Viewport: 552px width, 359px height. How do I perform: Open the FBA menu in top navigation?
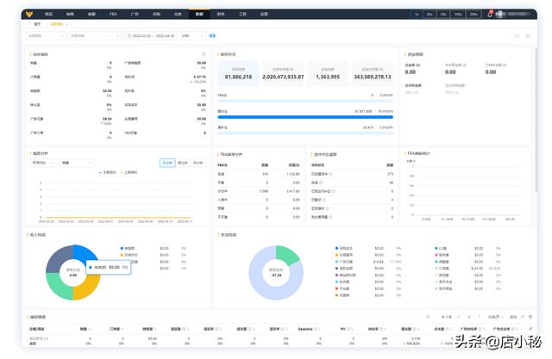[x=113, y=14]
